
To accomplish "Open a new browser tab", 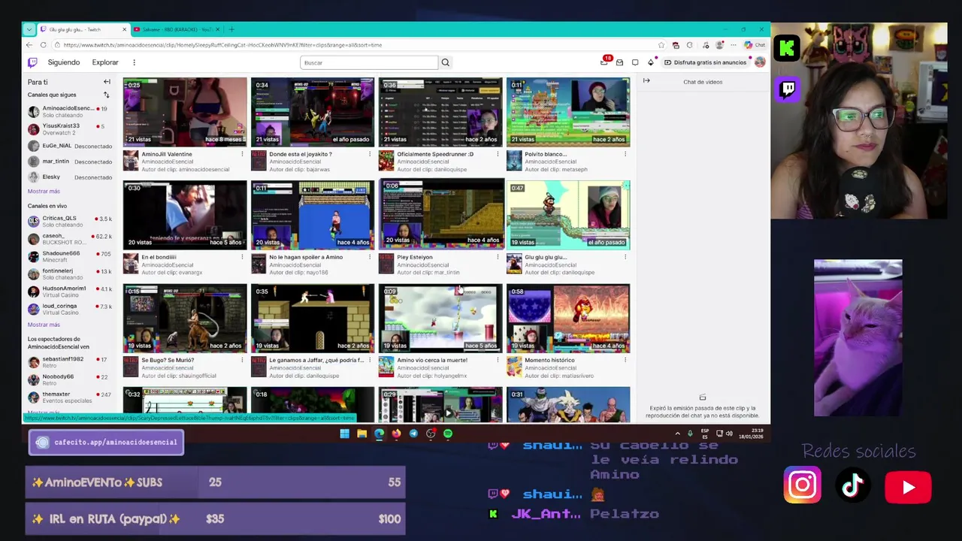I will click(x=231, y=29).
